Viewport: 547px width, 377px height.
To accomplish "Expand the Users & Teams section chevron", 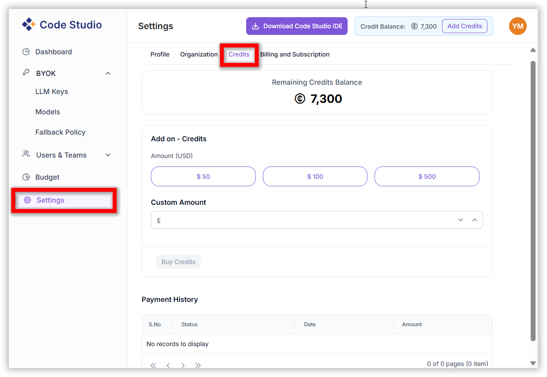I will point(108,155).
